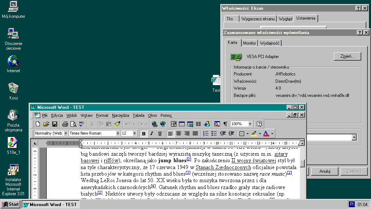Insert a bulleted list
This screenshot has height=209, width=371.
tap(214, 134)
